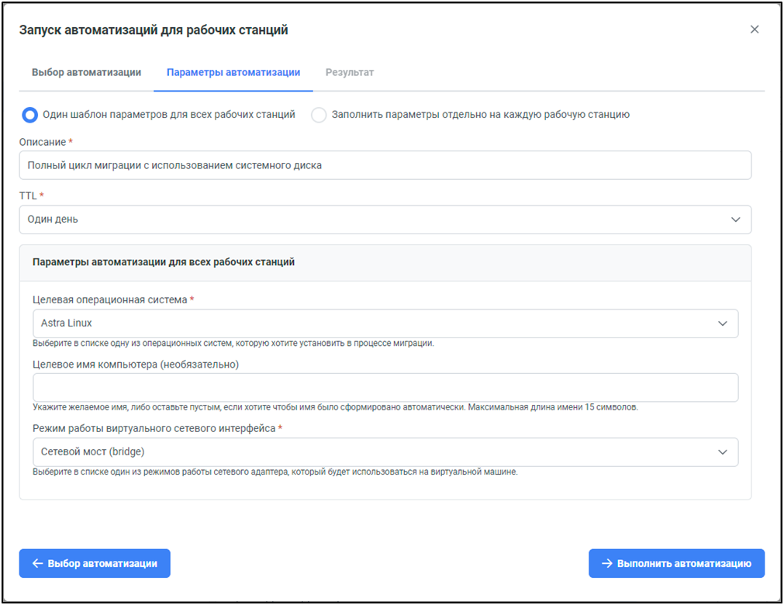Image resolution: width=784 pixels, height=605 pixels.
Task: Click the right arrow icon on execute button
Action: [x=607, y=564]
